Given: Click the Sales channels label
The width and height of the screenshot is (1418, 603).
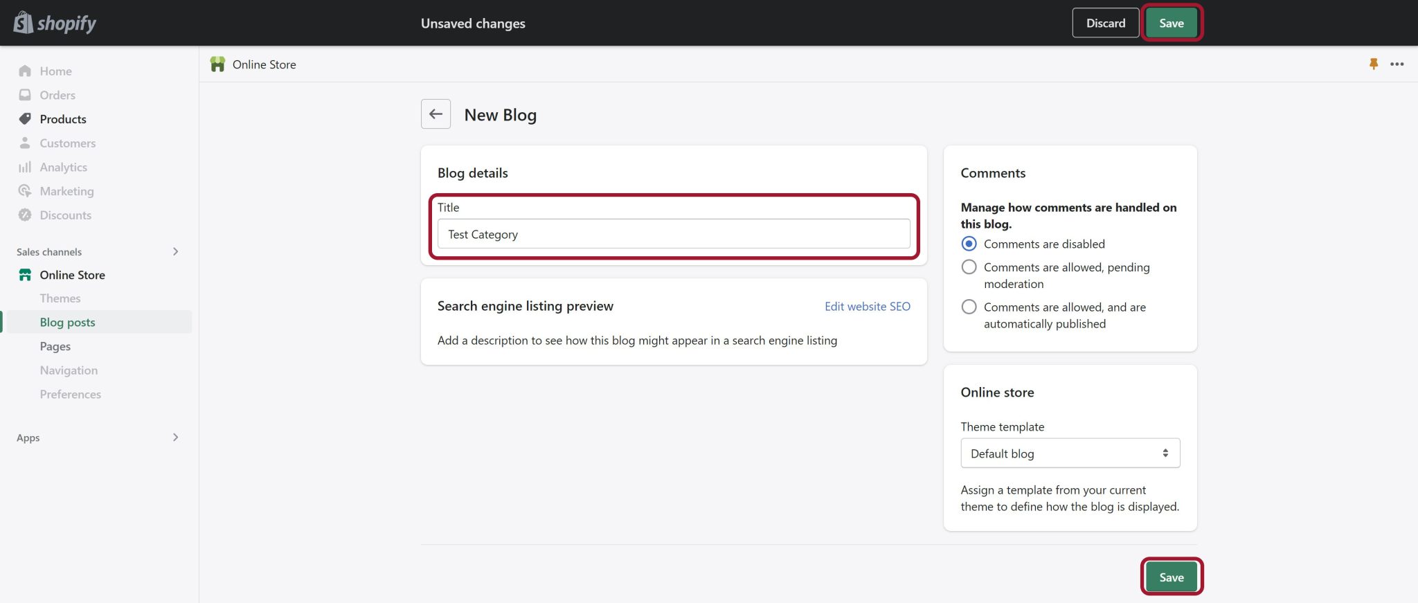Looking at the screenshot, I should coord(49,251).
